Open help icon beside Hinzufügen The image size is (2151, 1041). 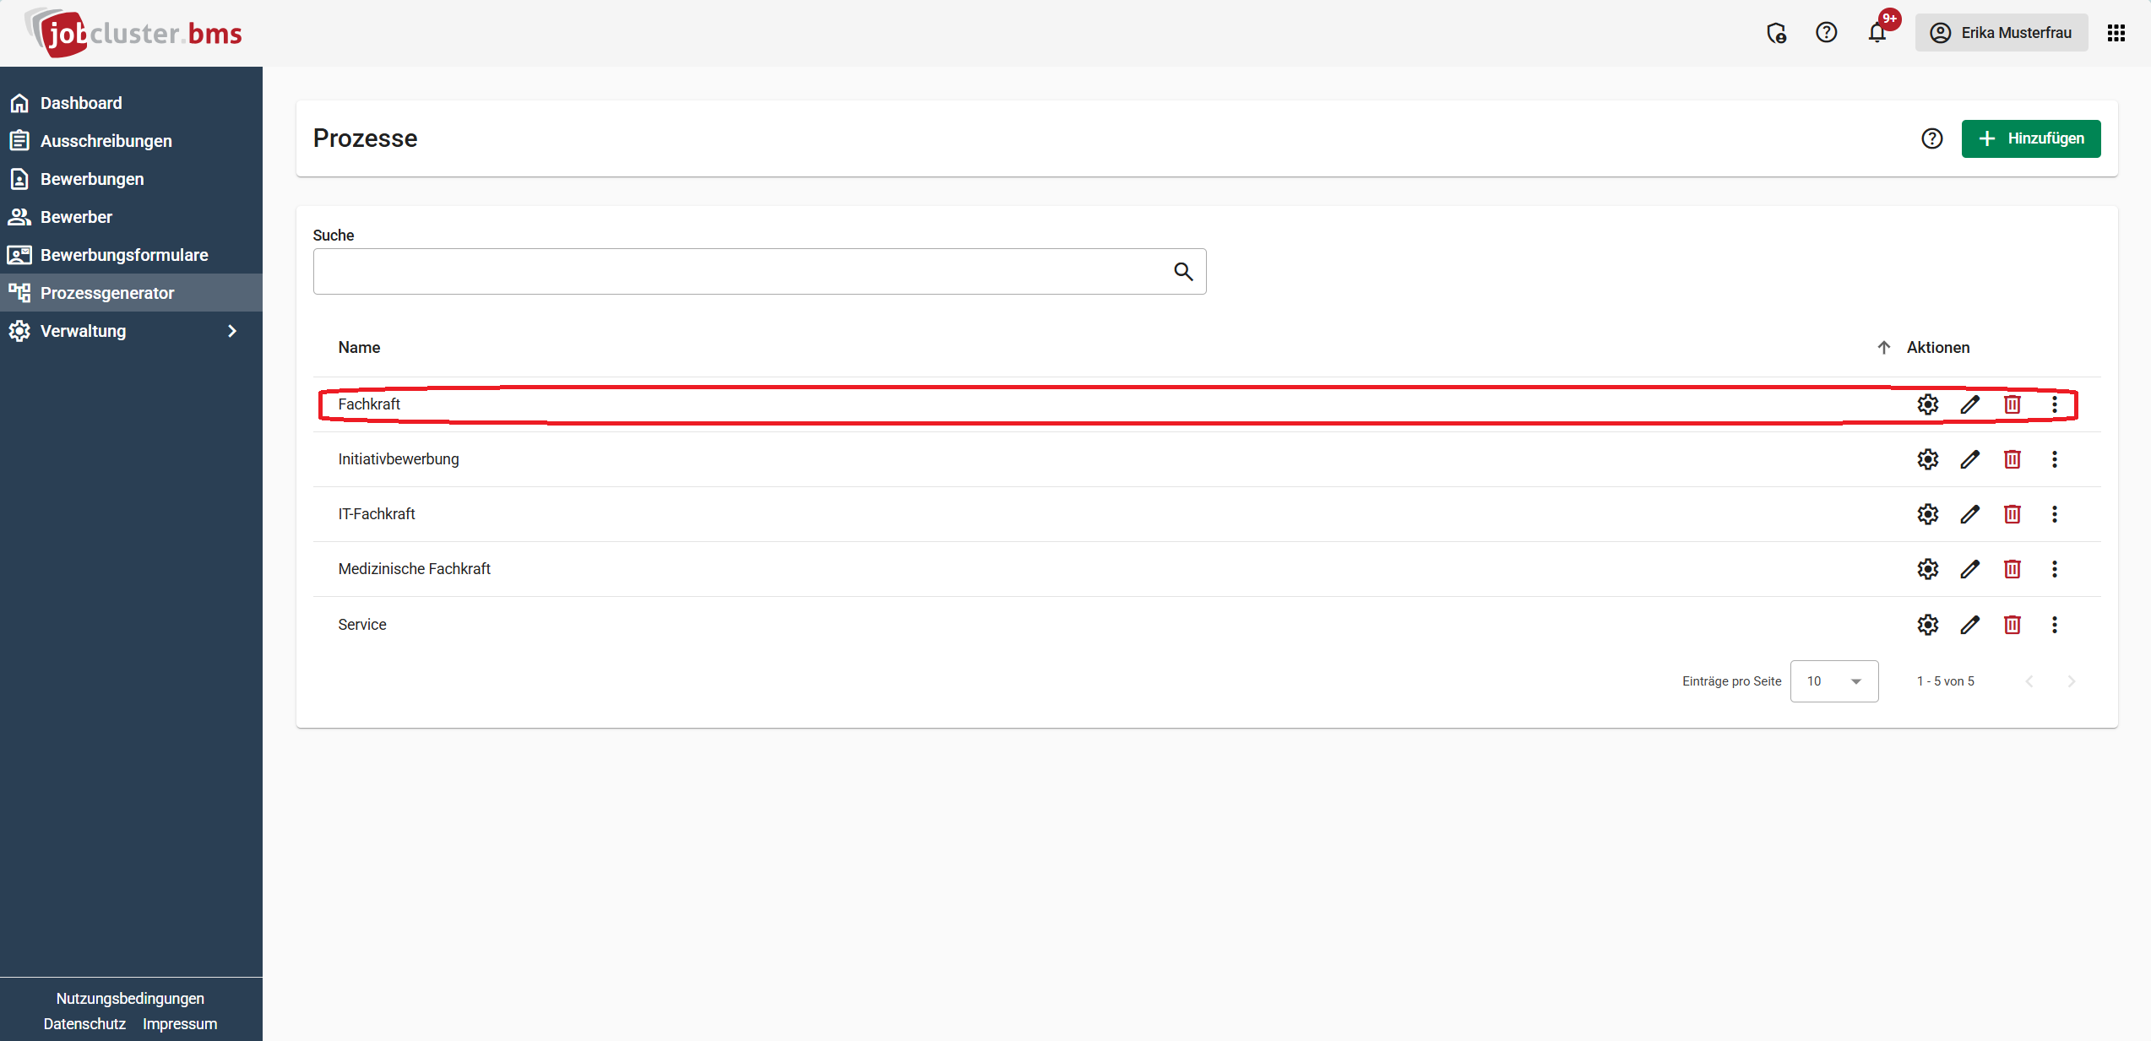tap(1931, 138)
